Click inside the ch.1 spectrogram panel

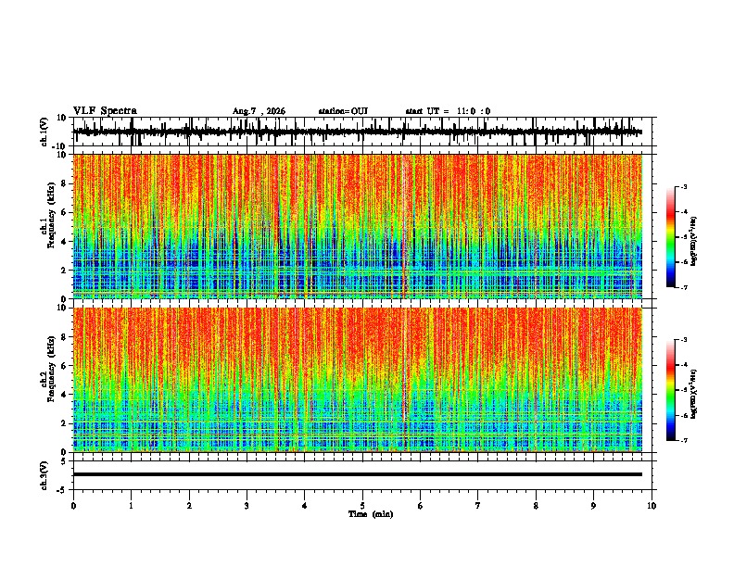coord(358,226)
